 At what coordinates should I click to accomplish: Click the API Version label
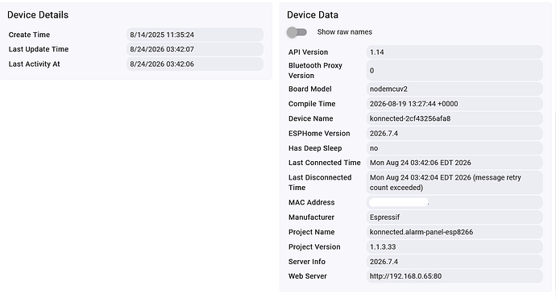point(308,52)
